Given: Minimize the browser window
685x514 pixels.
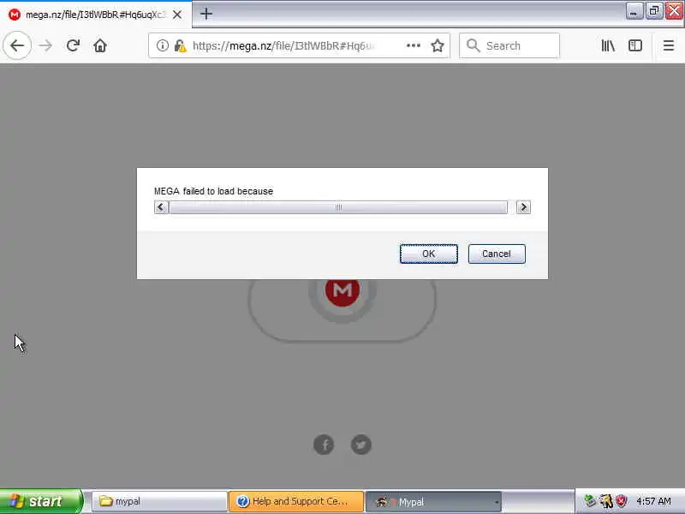Looking at the screenshot, I should point(634,11).
